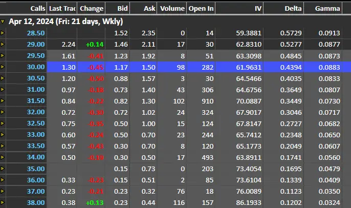Click the Last Trade column header

click(62, 9)
